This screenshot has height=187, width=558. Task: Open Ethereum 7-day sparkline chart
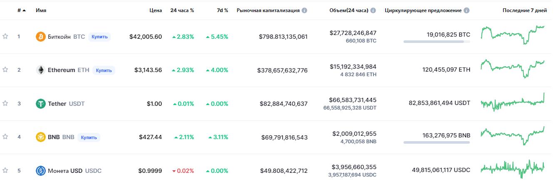point(513,69)
